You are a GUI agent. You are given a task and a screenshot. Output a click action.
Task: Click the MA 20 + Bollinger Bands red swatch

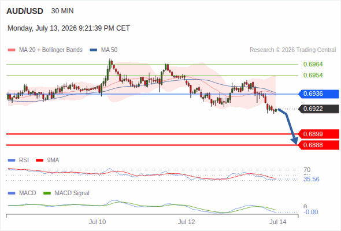pos(12,50)
